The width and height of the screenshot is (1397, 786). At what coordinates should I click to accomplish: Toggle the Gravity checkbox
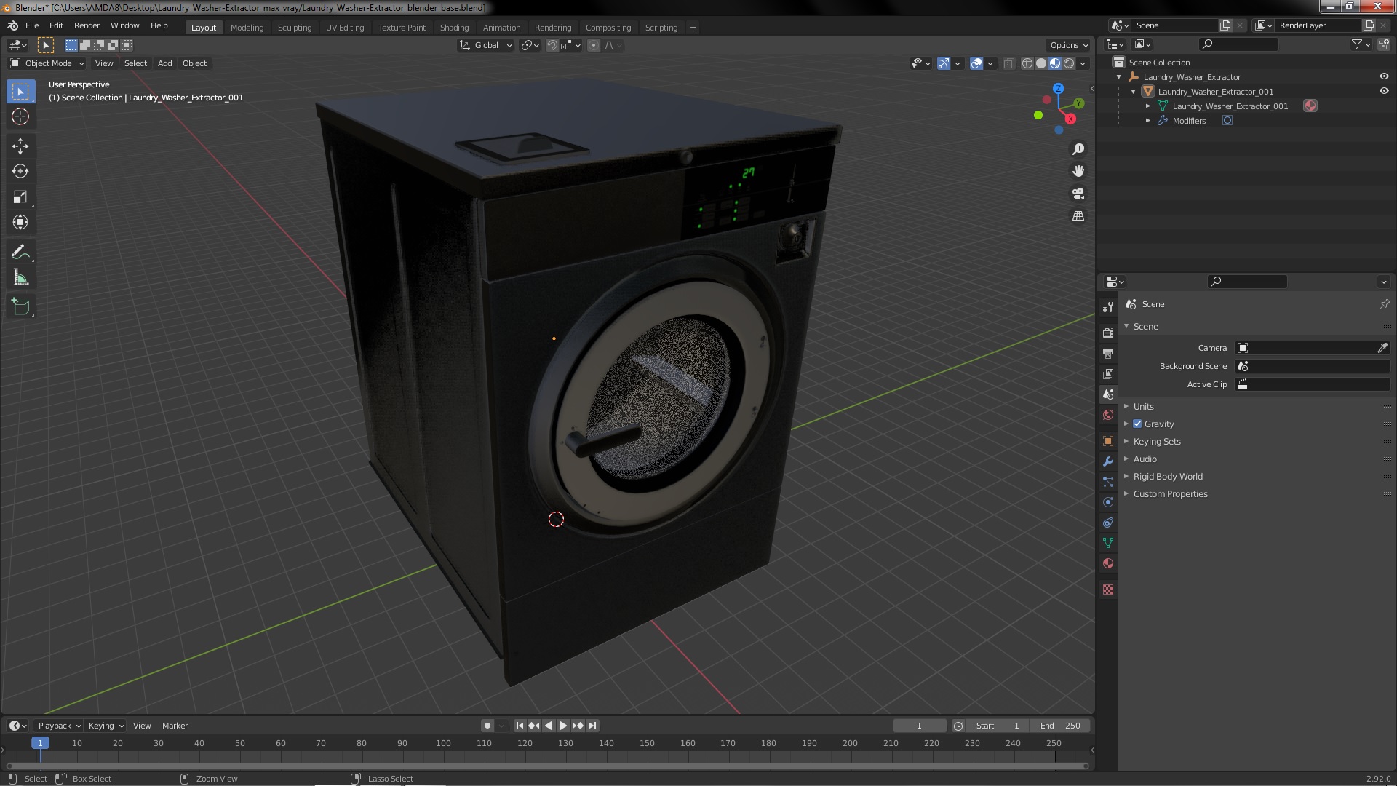coord(1137,424)
